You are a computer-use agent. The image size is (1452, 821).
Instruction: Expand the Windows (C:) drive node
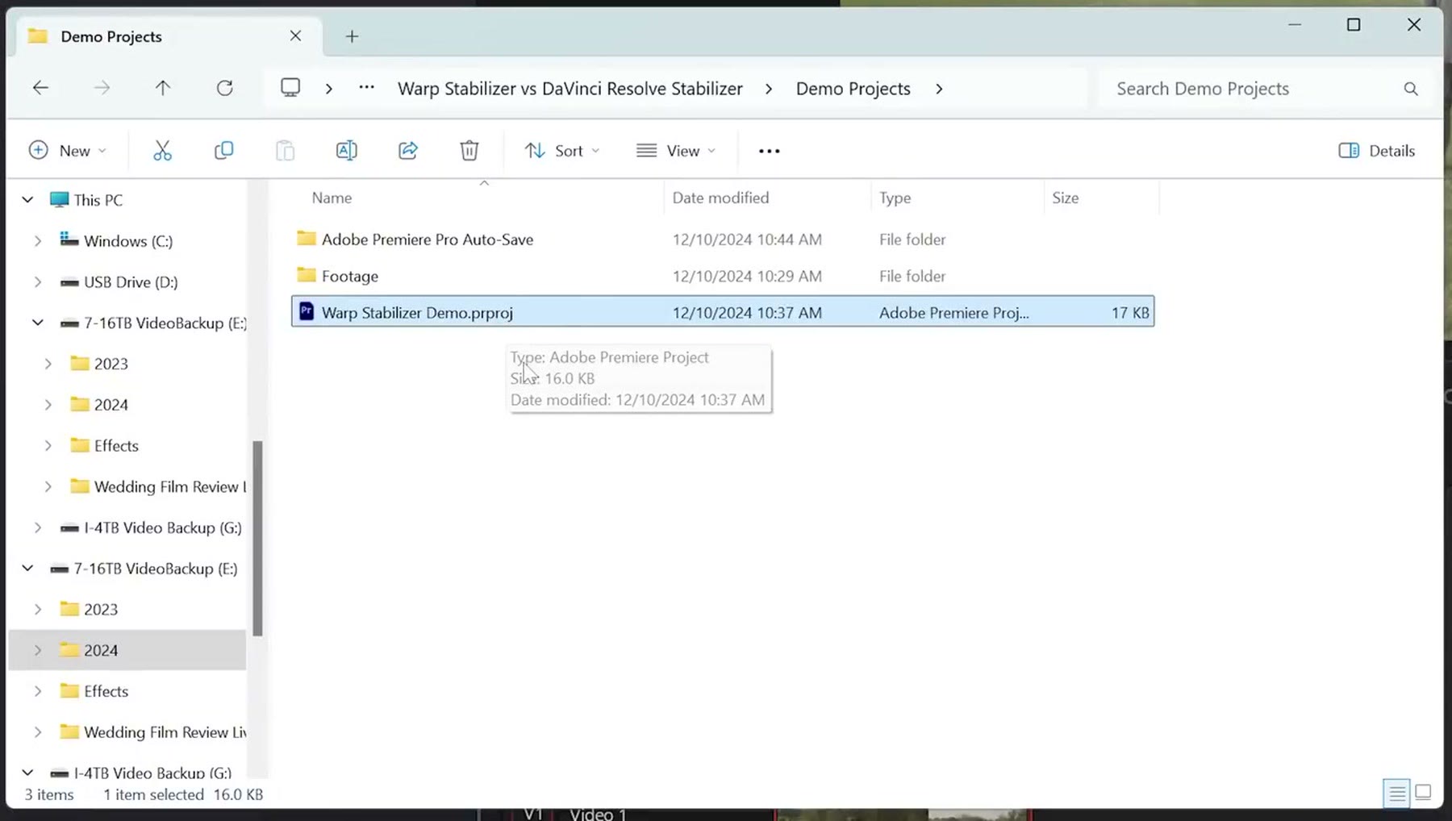tap(38, 241)
